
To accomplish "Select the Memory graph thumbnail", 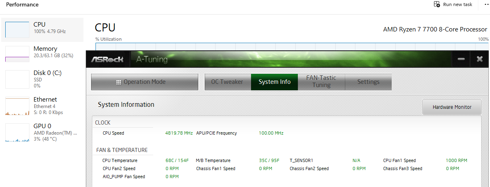I will tap(17, 54).
